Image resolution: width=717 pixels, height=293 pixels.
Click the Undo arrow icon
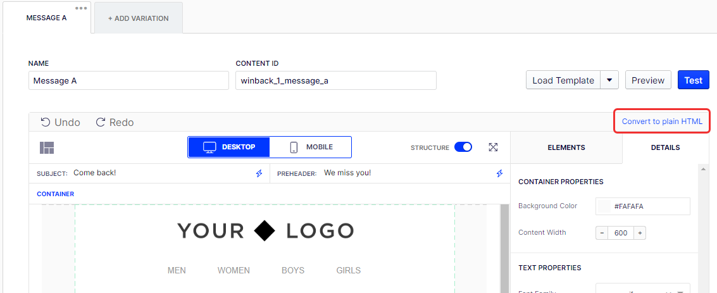46,122
